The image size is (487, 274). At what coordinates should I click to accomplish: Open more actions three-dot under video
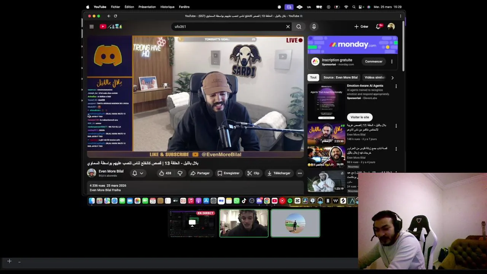[x=300, y=173]
